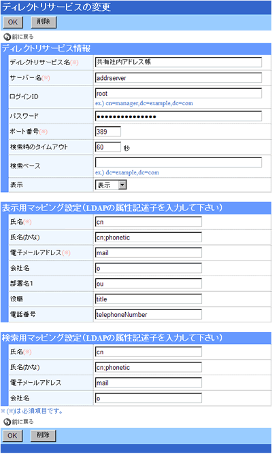Focus 氏名(かな) field in 表示用マッピング設定
The image size is (272, 454).
pyautogui.click(x=148, y=237)
